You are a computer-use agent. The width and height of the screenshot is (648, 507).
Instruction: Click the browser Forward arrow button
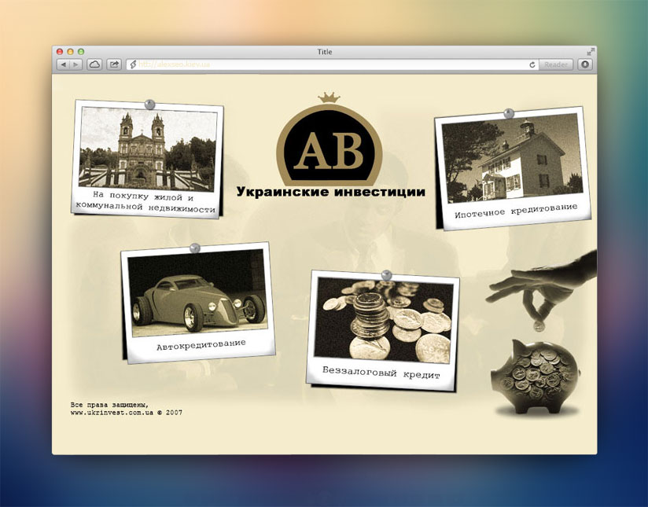tap(75, 64)
